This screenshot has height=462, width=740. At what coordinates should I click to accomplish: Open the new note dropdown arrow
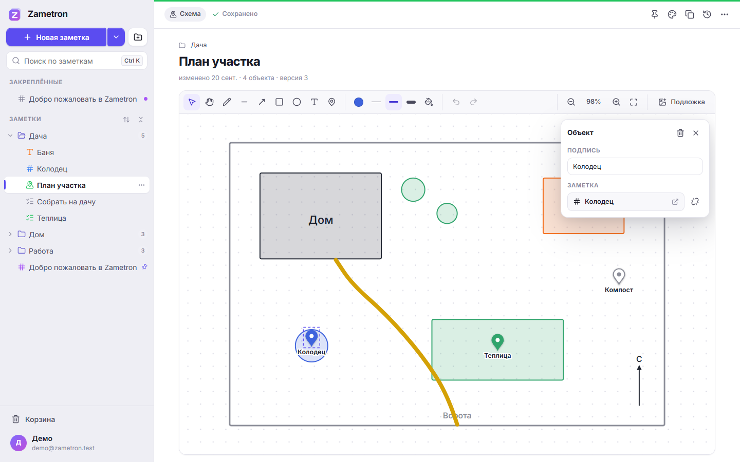coord(116,37)
